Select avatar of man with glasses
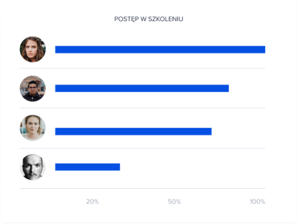Image resolution: width=297 pixels, height=224 pixels. point(33,88)
